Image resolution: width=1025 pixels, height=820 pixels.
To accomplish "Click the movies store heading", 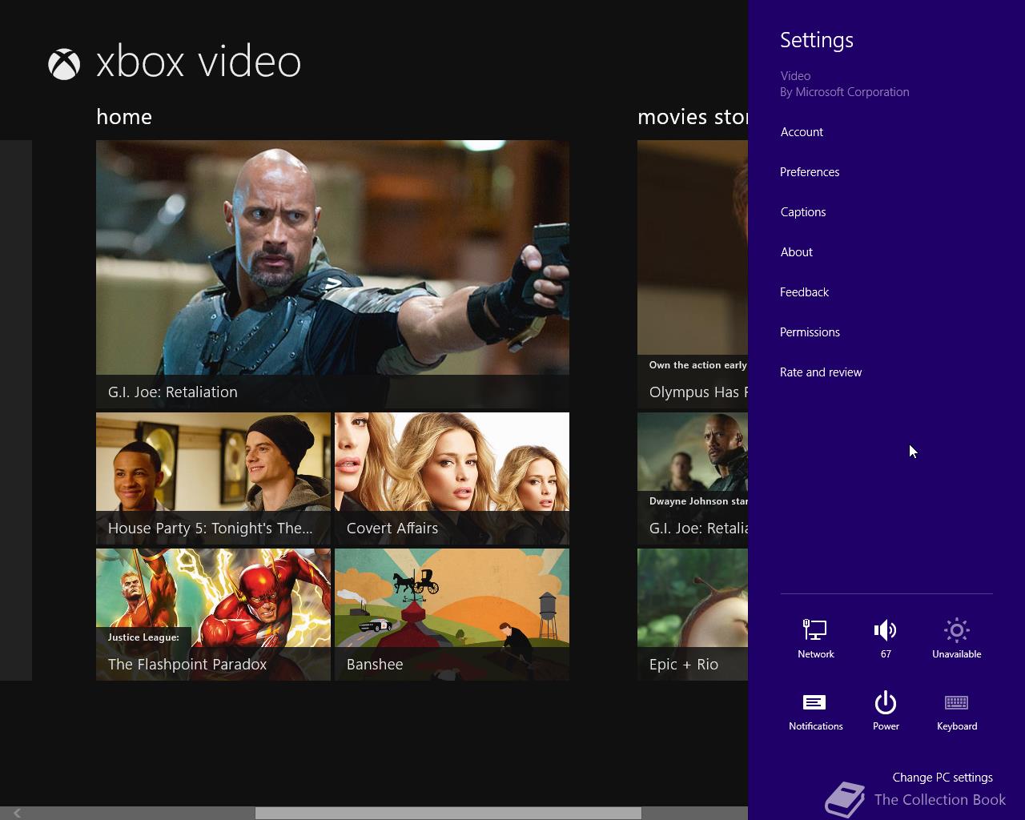I will point(693,117).
